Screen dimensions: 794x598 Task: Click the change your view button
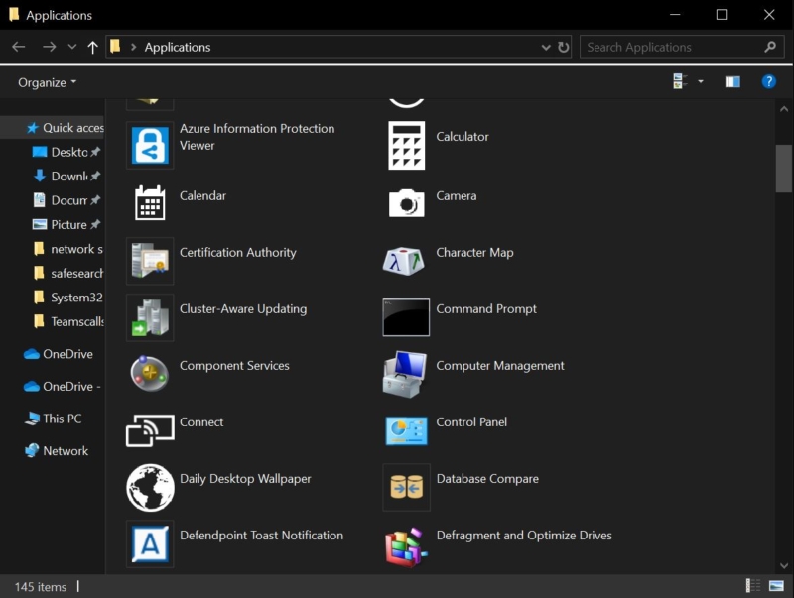point(680,81)
